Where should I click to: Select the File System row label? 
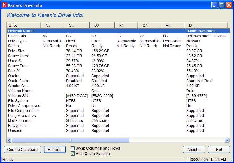pyautogui.click(x=18, y=101)
